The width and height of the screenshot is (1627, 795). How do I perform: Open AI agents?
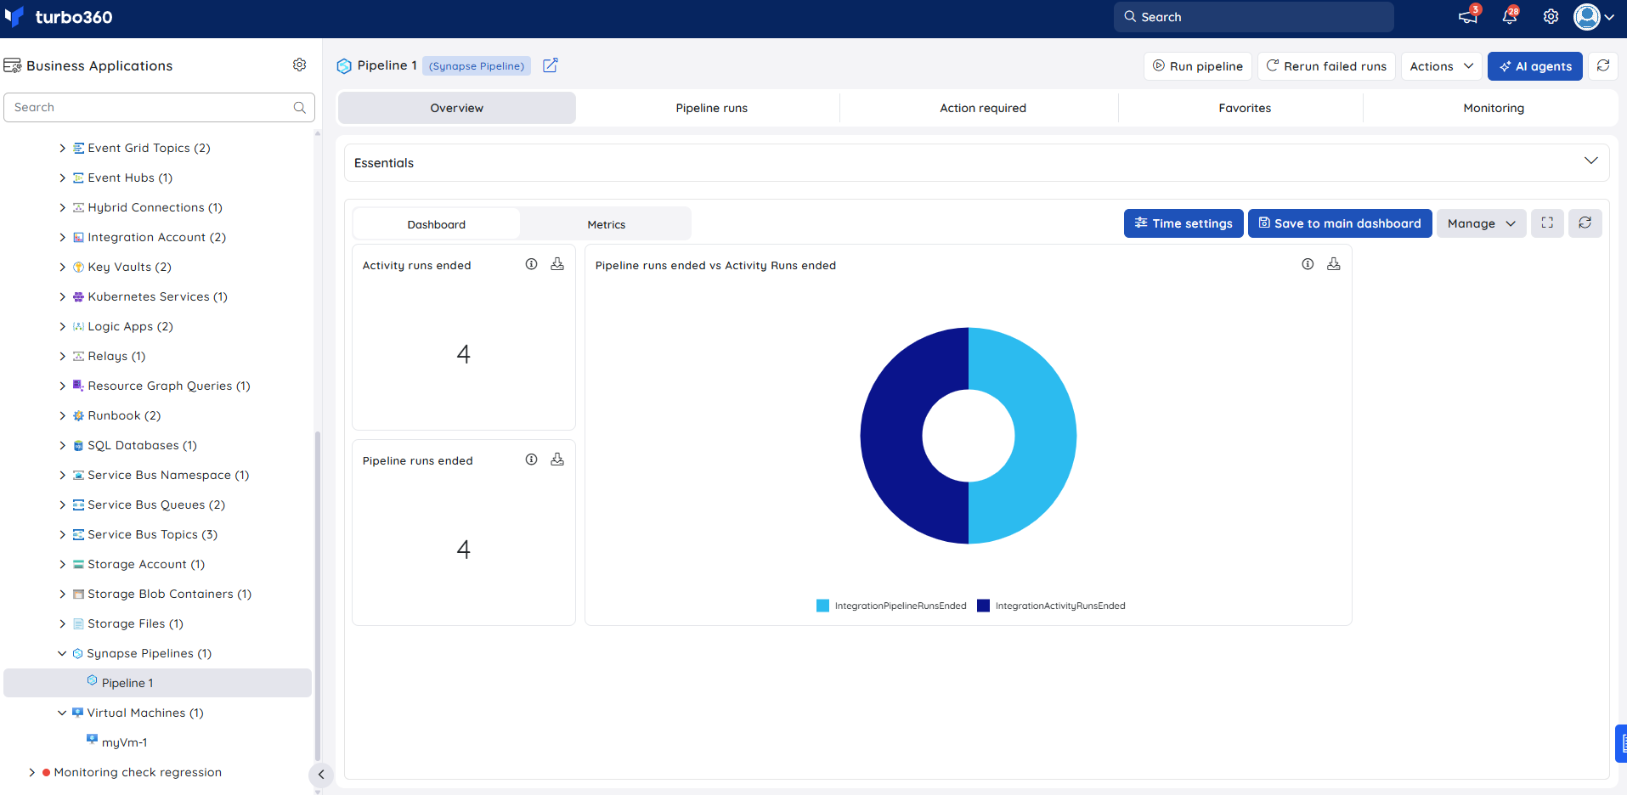1534,65
